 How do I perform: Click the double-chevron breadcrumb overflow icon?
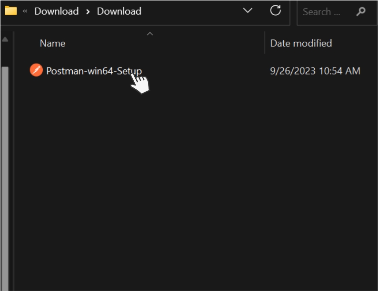point(25,11)
